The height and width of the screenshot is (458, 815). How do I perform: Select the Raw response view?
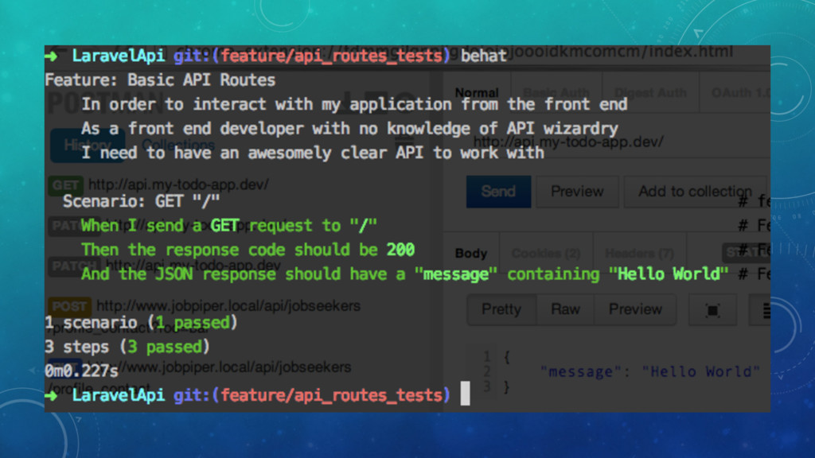(565, 309)
